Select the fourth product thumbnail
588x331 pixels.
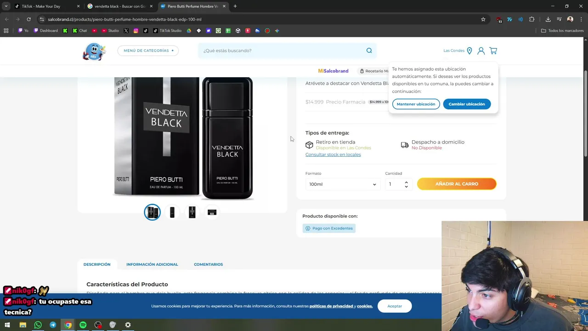click(212, 212)
